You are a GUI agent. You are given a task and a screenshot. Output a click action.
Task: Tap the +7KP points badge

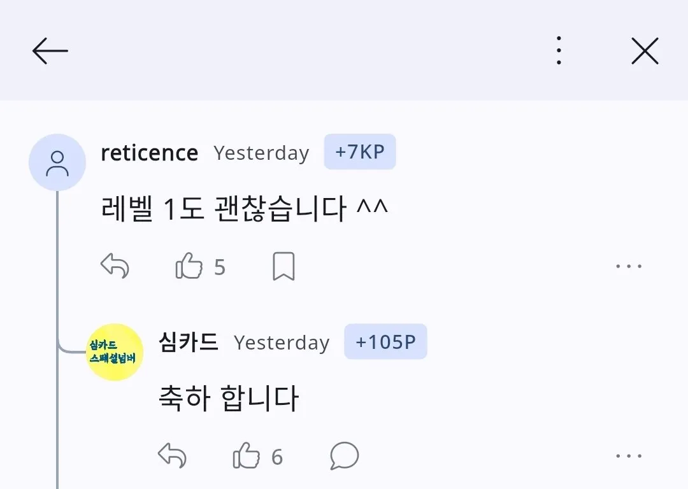(360, 152)
